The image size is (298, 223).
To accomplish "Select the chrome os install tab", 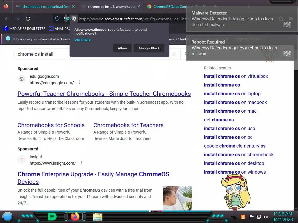I will click(111, 7).
